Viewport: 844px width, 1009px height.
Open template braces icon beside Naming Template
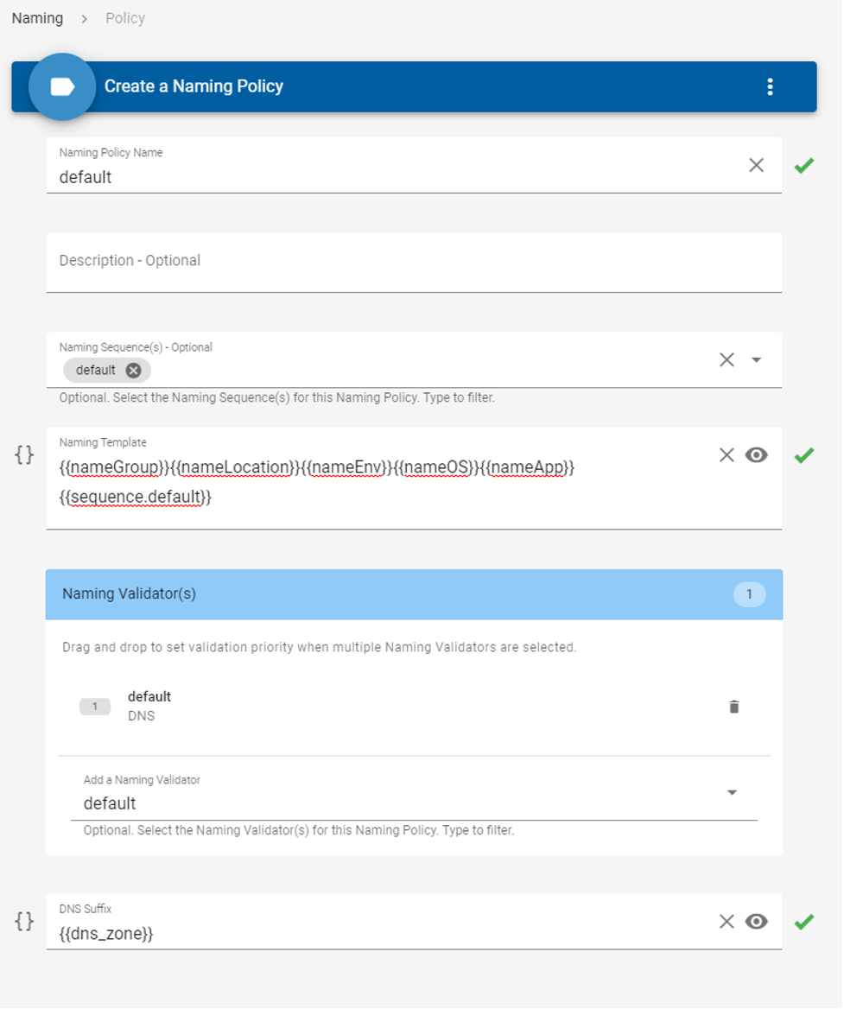point(24,455)
